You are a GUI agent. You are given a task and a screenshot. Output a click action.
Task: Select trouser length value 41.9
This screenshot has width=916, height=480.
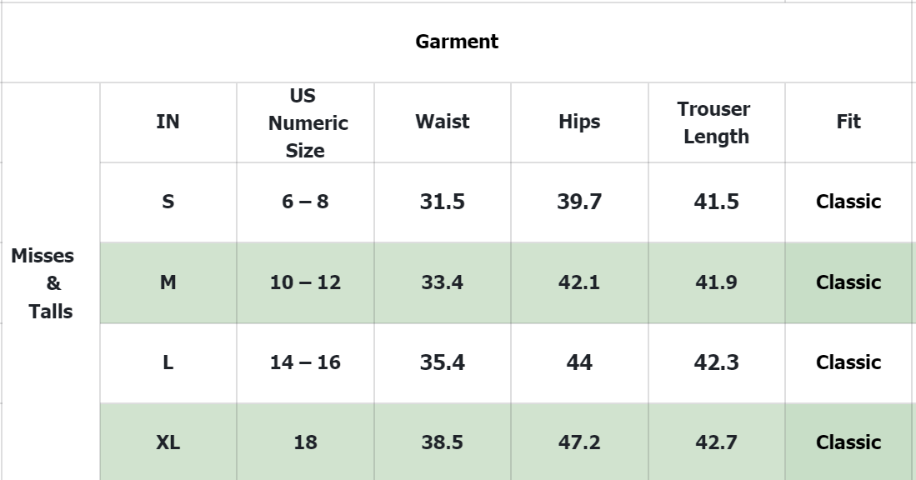click(716, 282)
